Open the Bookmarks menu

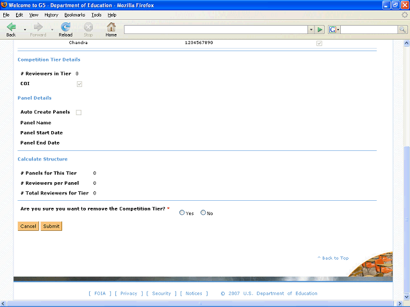point(75,15)
